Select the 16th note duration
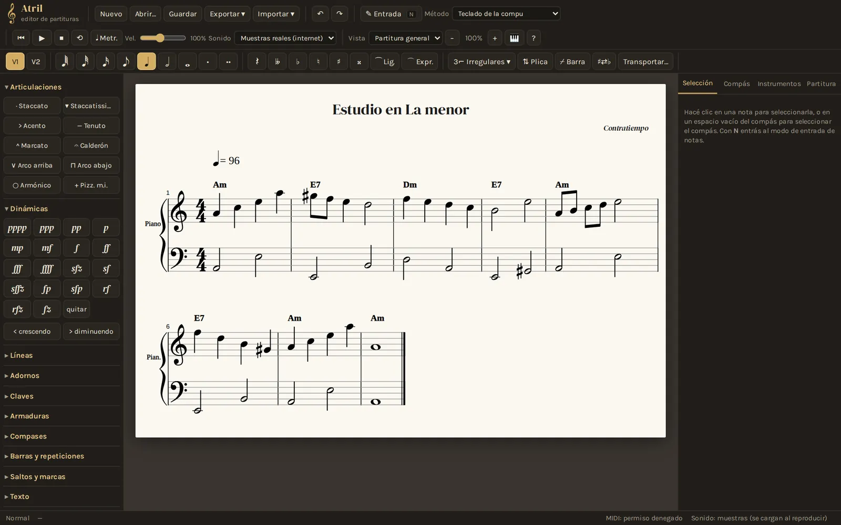841x525 pixels. [106, 61]
